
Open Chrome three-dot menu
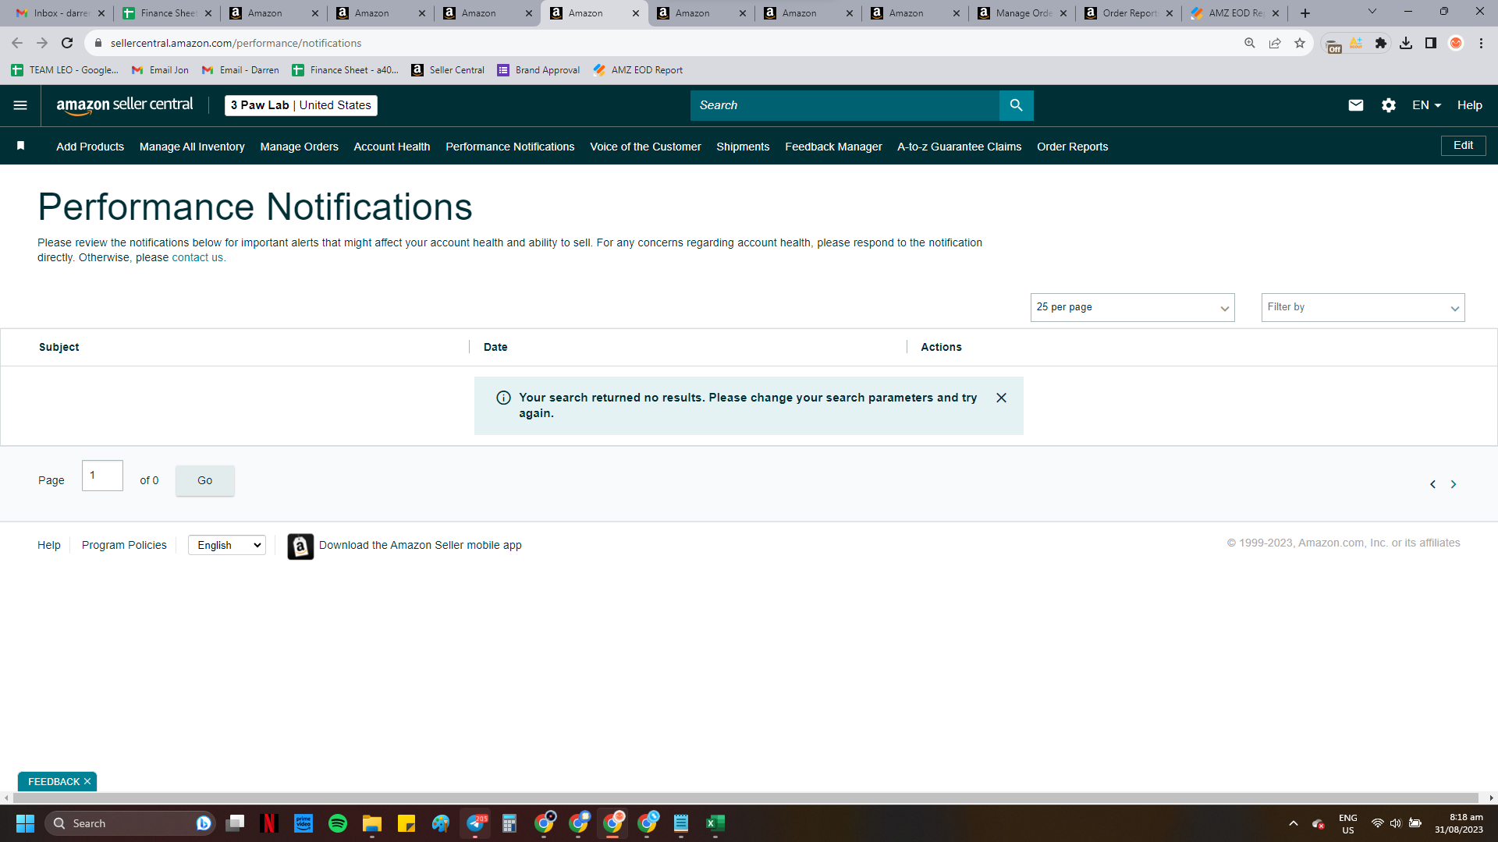point(1481,43)
